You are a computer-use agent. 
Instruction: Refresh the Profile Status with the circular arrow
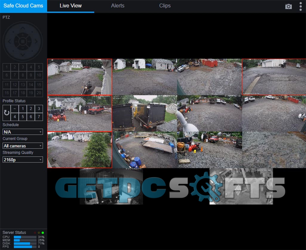coord(7,113)
